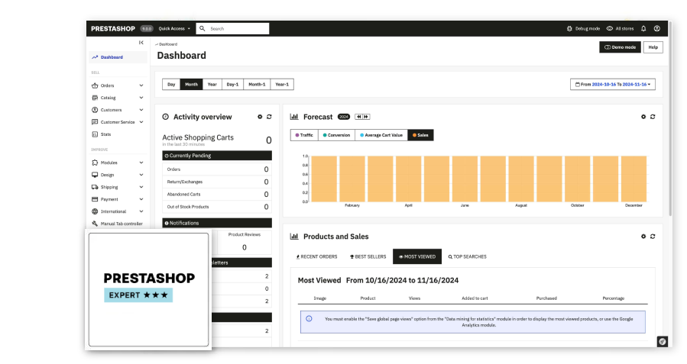Image resolution: width=687 pixels, height=364 pixels.
Task: Click the Design monitor icon
Action: [x=95, y=175]
